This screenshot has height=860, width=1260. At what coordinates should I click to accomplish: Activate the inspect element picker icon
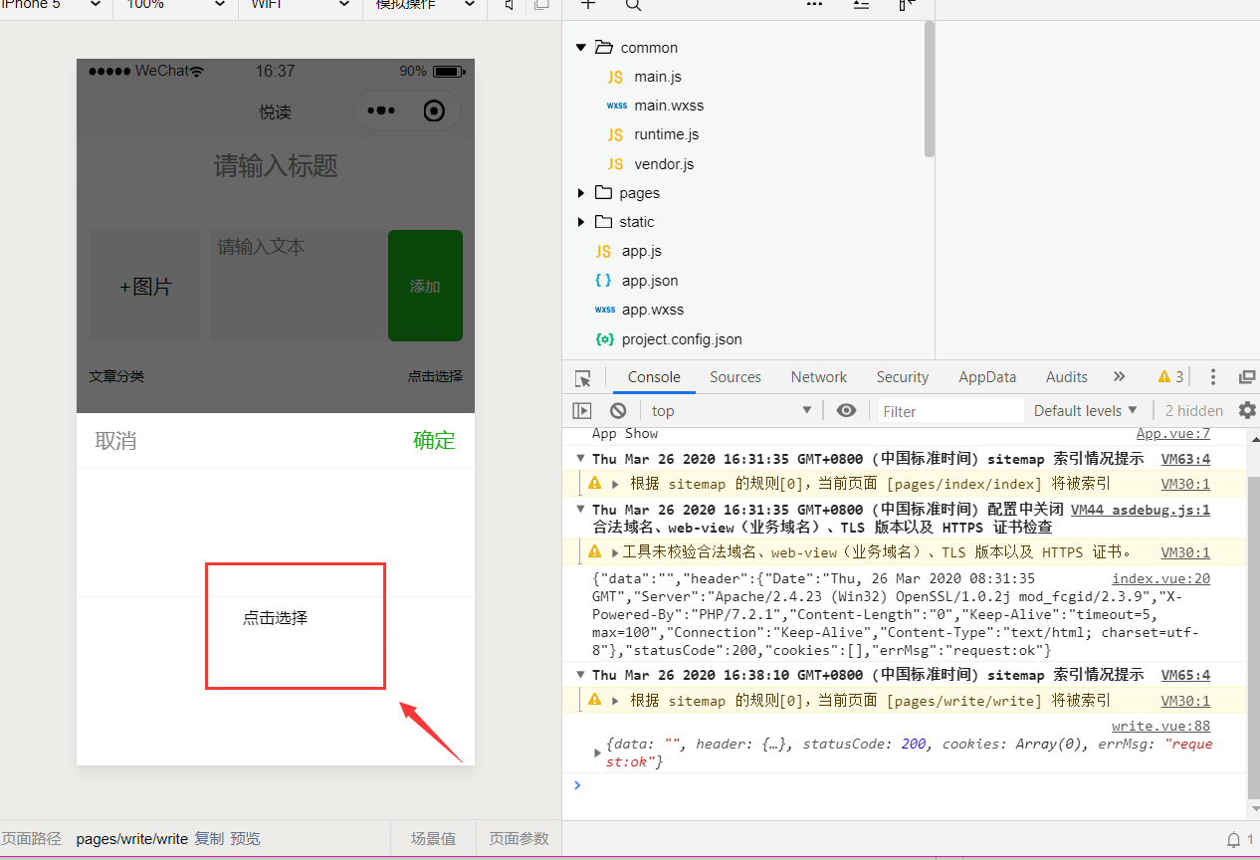[583, 378]
